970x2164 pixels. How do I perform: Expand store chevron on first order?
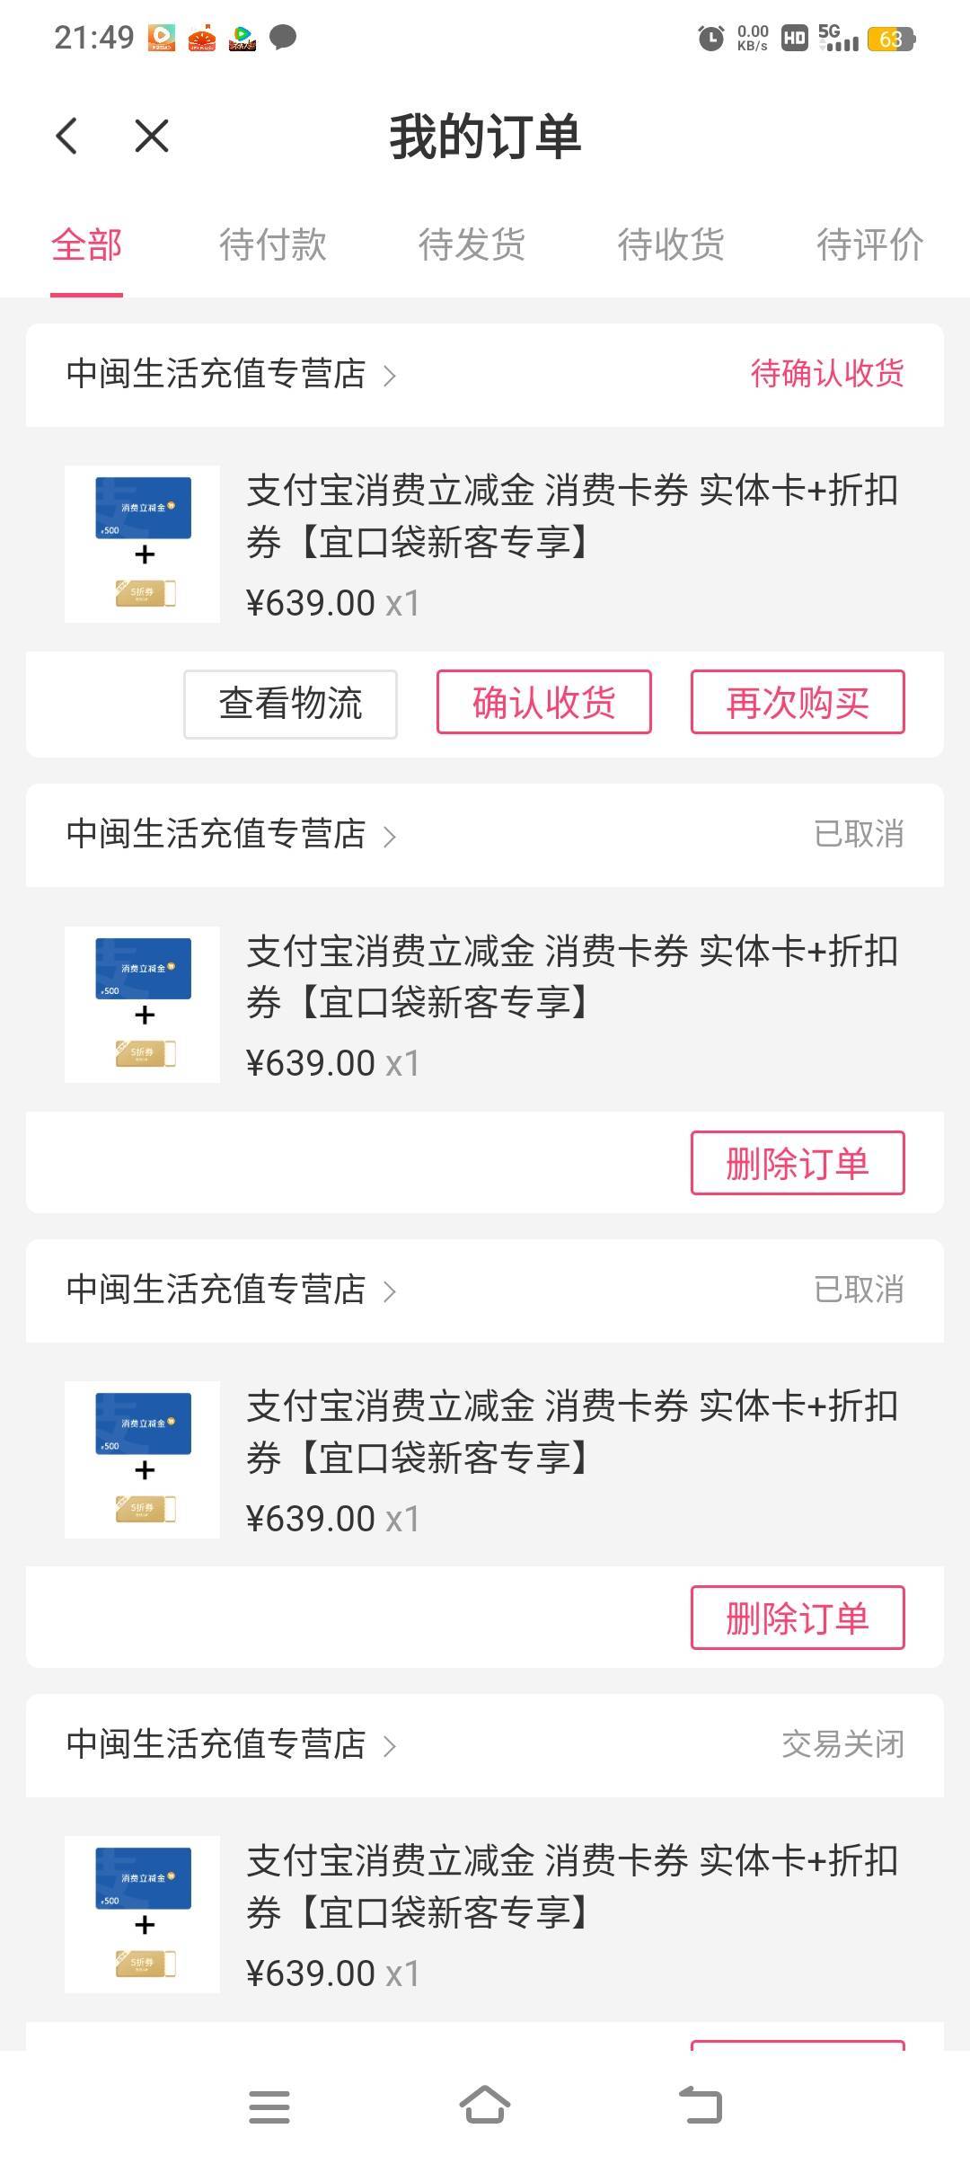(x=390, y=376)
